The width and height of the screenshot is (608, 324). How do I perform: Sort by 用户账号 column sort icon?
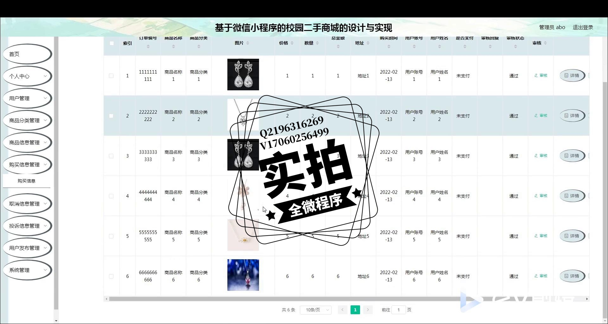click(x=414, y=46)
